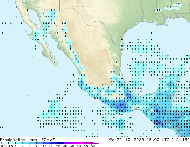Viewport: 190px width, 147px height.
Task: Select the 35–40 mm magenta legend swatch
Action: coord(74,143)
